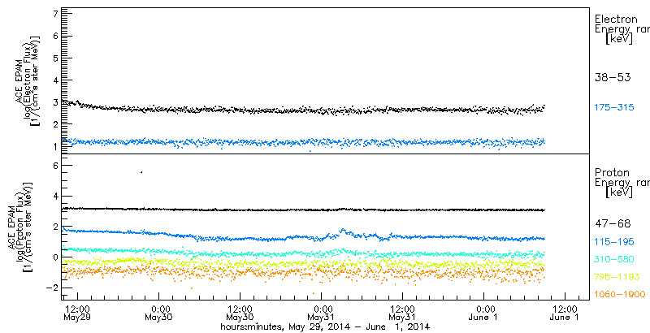This screenshot has width=650, height=333.
Task: Click tick label 3 on electron panel
Action: click(57, 102)
